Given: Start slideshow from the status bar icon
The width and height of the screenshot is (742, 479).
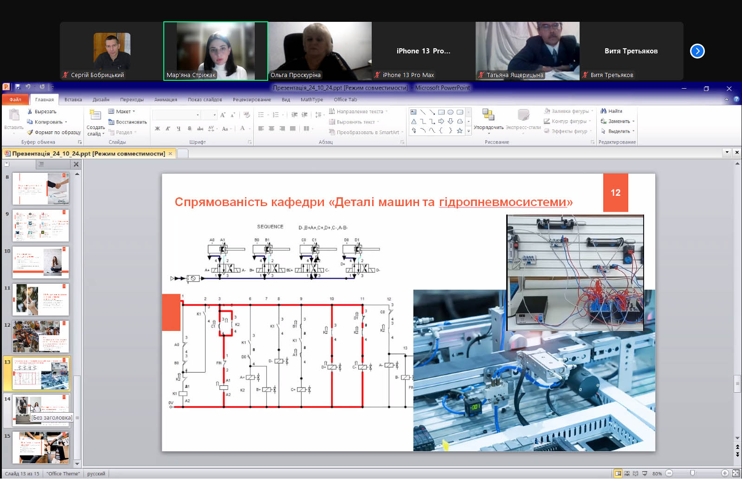Looking at the screenshot, I should pos(645,473).
